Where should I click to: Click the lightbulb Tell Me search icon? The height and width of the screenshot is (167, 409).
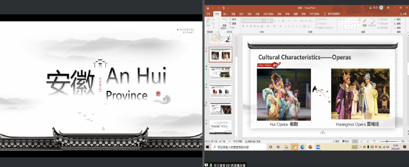pos(325,14)
